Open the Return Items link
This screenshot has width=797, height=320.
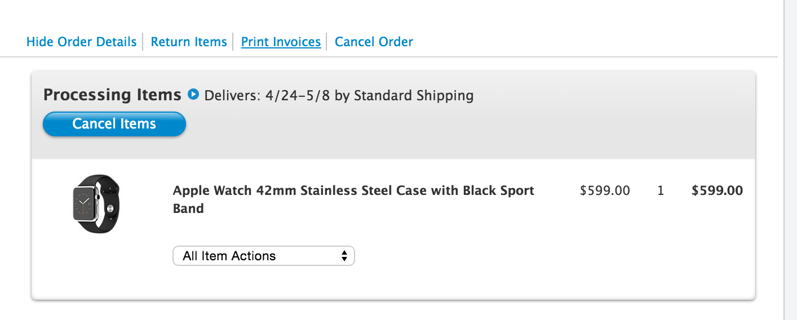tap(189, 42)
